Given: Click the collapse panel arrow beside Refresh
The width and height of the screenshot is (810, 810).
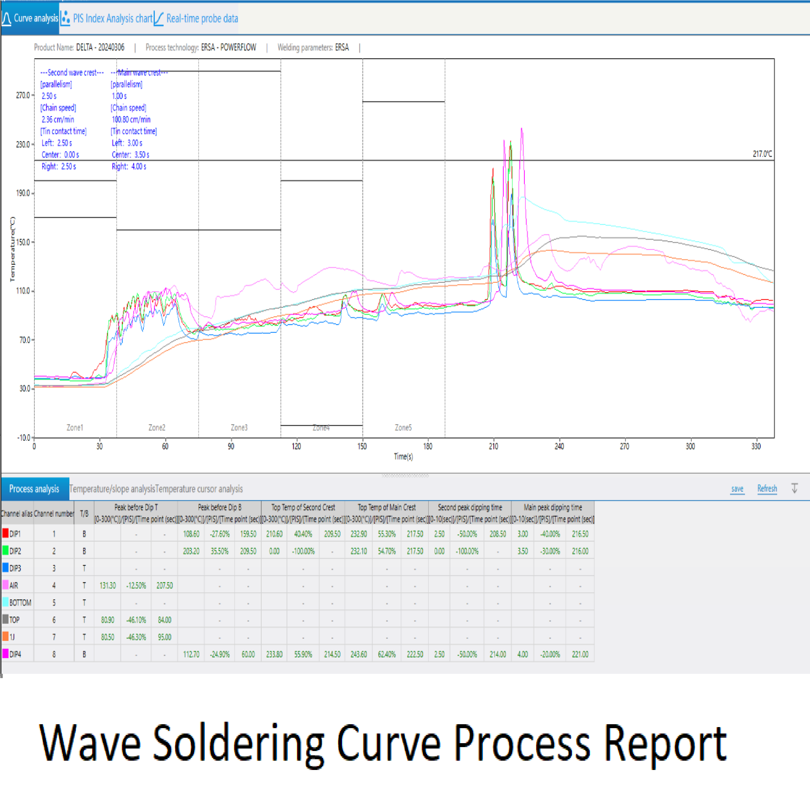Looking at the screenshot, I should pyautogui.click(x=794, y=488).
